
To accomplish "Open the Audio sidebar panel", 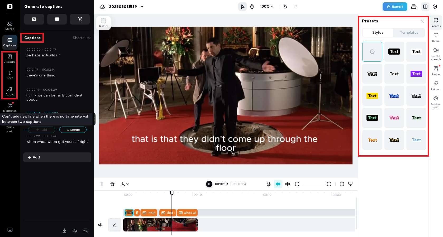I will pos(10,91).
